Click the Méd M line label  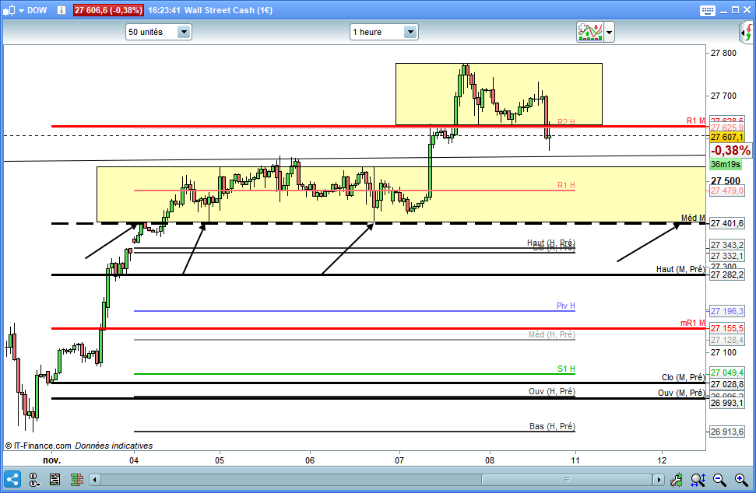pyautogui.click(x=693, y=218)
